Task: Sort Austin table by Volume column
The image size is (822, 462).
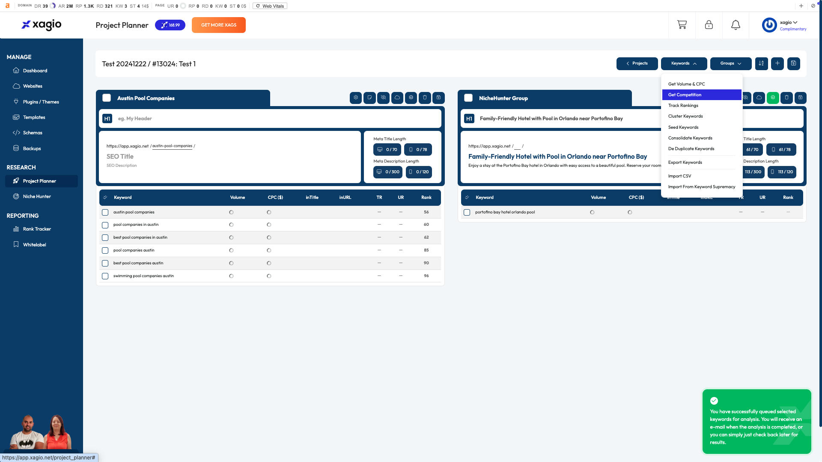Action: 238,198
